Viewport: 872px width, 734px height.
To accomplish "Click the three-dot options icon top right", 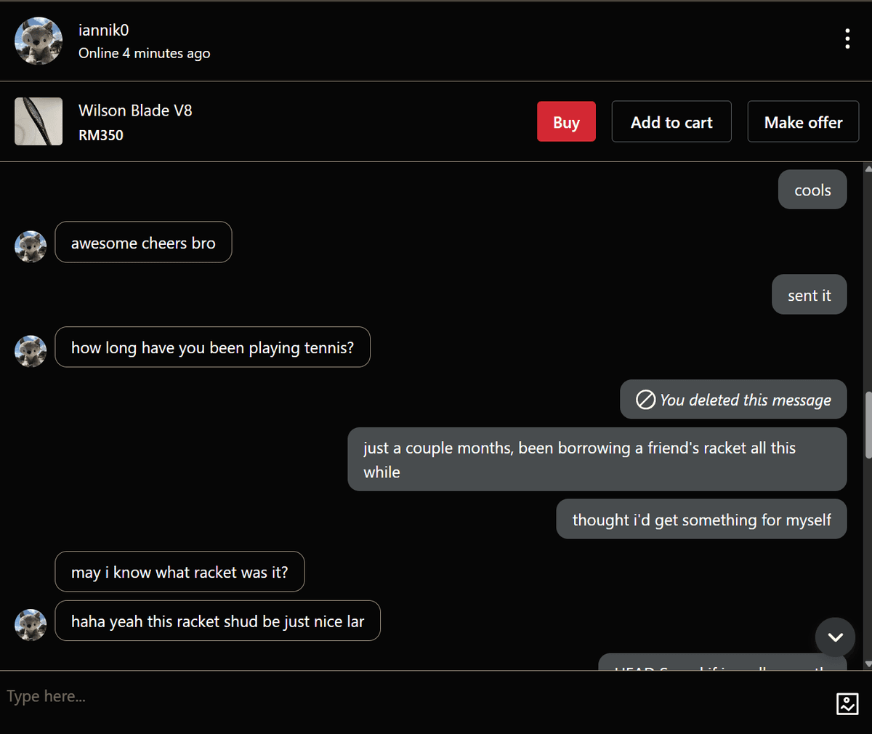I will 847,39.
